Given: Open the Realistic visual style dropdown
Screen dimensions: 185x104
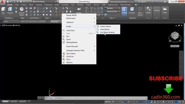Looking at the screenshot, I should [x=112, y=8].
